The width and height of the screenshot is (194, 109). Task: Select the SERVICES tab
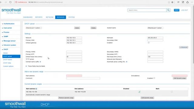[x=61, y=17]
